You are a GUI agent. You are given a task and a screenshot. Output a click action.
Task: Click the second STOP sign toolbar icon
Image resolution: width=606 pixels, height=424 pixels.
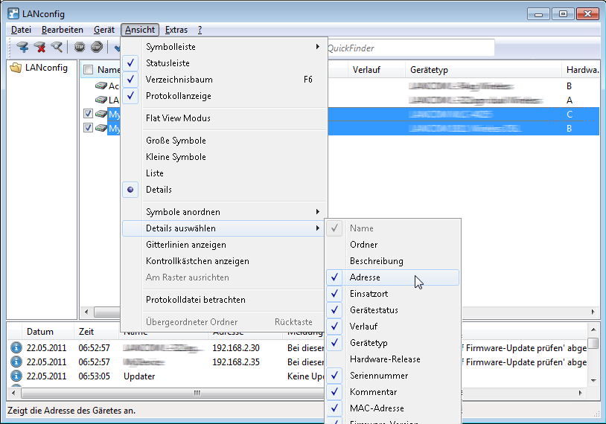[x=96, y=48]
